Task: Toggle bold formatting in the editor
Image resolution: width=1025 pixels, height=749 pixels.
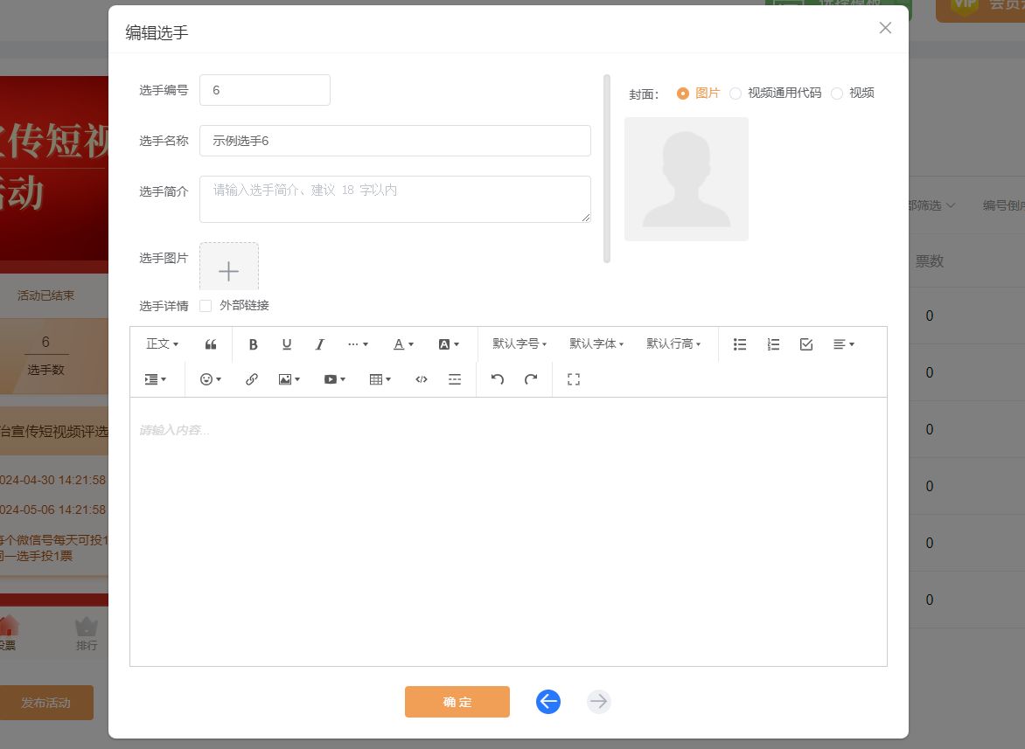Action: click(x=253, y=343)
